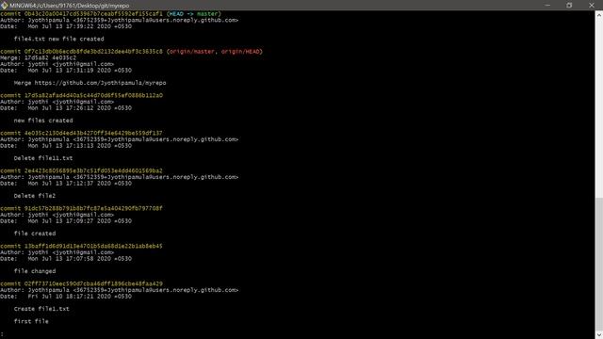Click the MINGW64 window title text
Image resolution: width=603 pixels, height=339 pixels.
pyautogui.click(x=69, y=6)
